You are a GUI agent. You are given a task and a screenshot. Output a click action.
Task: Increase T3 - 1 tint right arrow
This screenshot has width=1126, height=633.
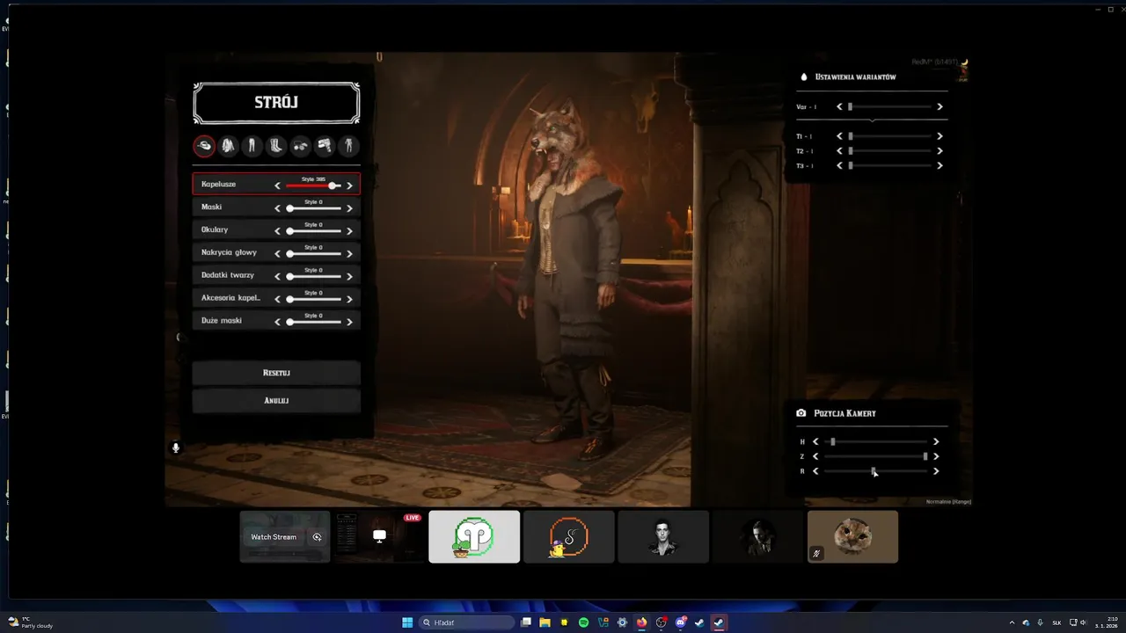coord(940,165)
